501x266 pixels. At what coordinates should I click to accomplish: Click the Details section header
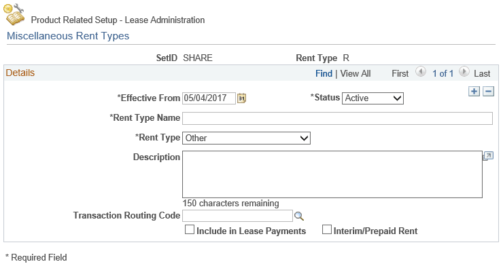coord(20,73)
